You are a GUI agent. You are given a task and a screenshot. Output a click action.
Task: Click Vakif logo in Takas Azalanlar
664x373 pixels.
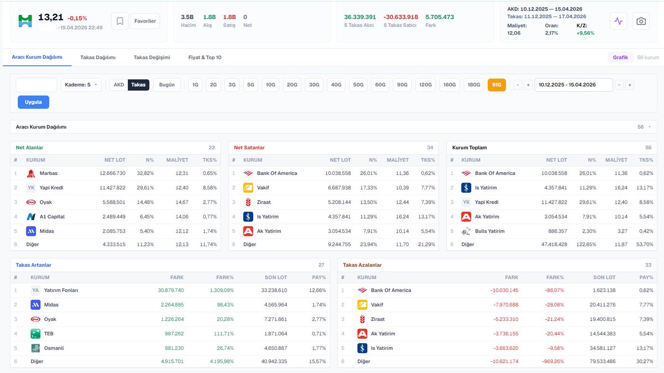click(x=362, y=304)
